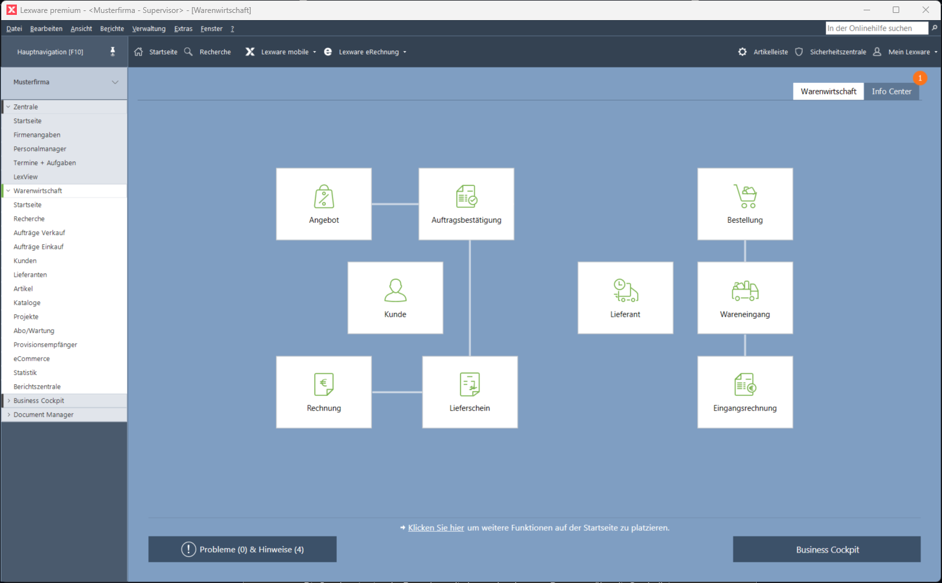The height and width of the screenshot is (583, 942).
Task: Click the Lexware app icon in title bar
Action: pyautogui.click(x=11, y=10)
